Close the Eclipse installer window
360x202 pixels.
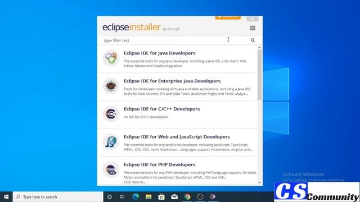pos(253,19)
